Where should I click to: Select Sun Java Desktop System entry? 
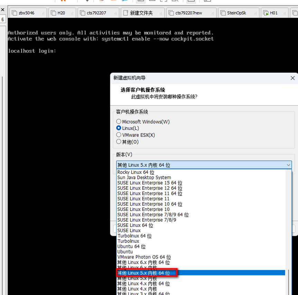(x=201, y=178)
